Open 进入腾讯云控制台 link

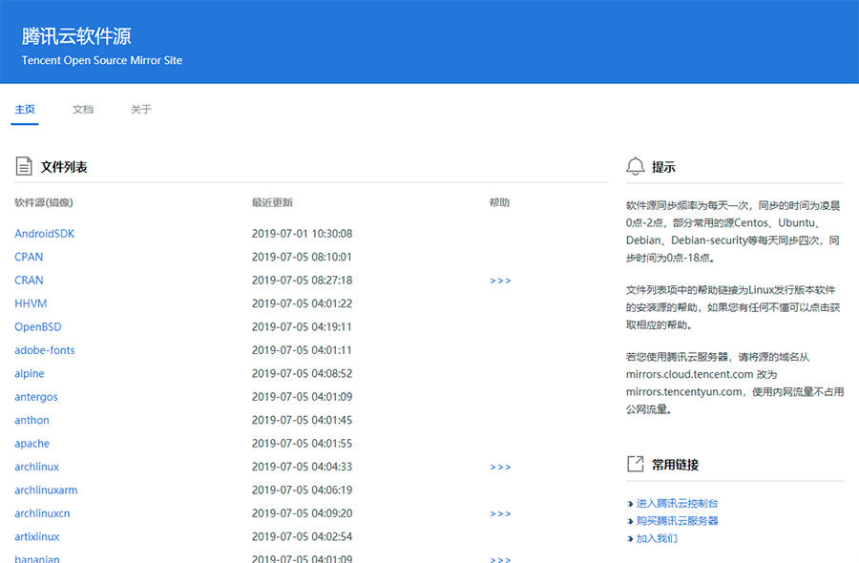(677, 503)
